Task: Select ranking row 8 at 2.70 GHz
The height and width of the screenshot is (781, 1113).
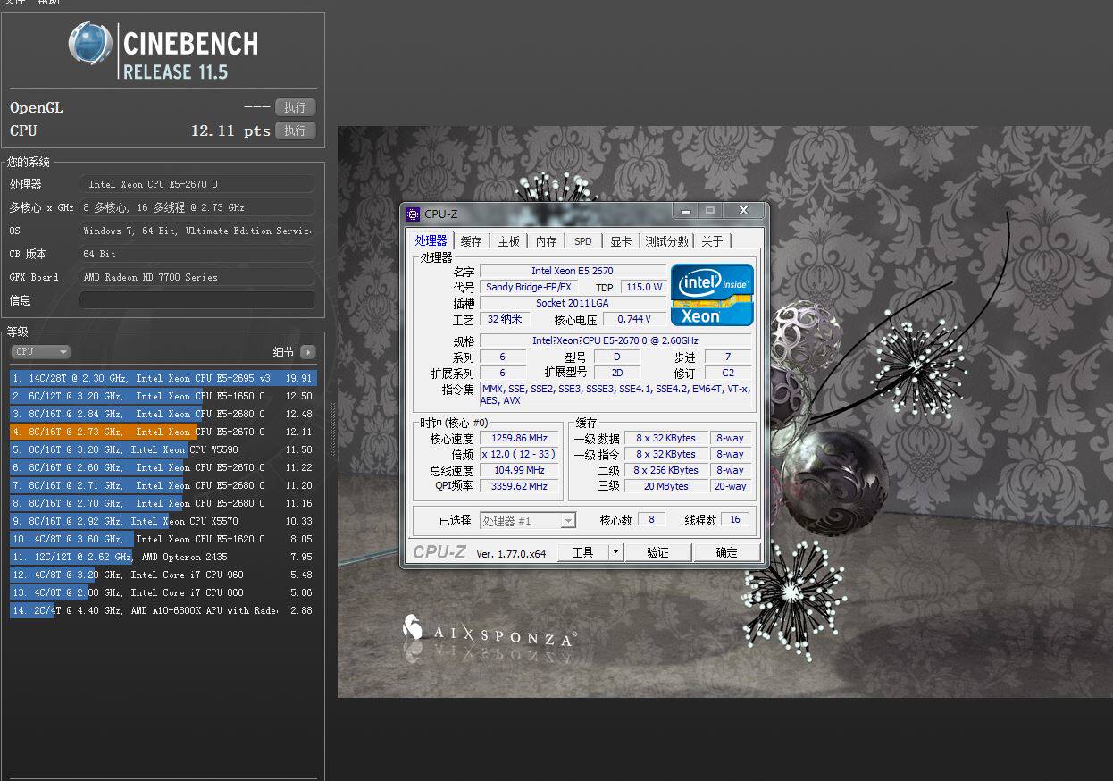Action: [163, 503]
